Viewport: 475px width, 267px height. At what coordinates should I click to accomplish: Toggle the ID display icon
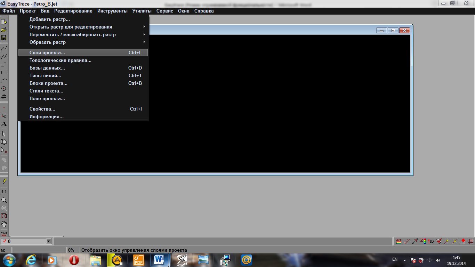pyautogui.click(x=431, y=241)
